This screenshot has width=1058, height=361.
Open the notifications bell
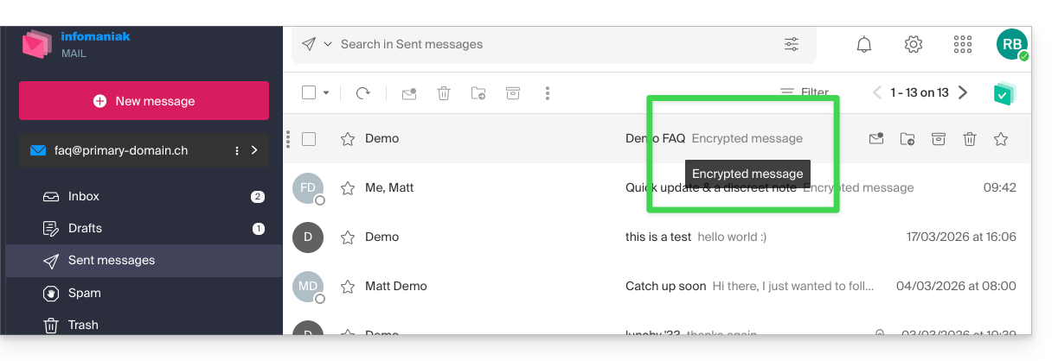863,44
